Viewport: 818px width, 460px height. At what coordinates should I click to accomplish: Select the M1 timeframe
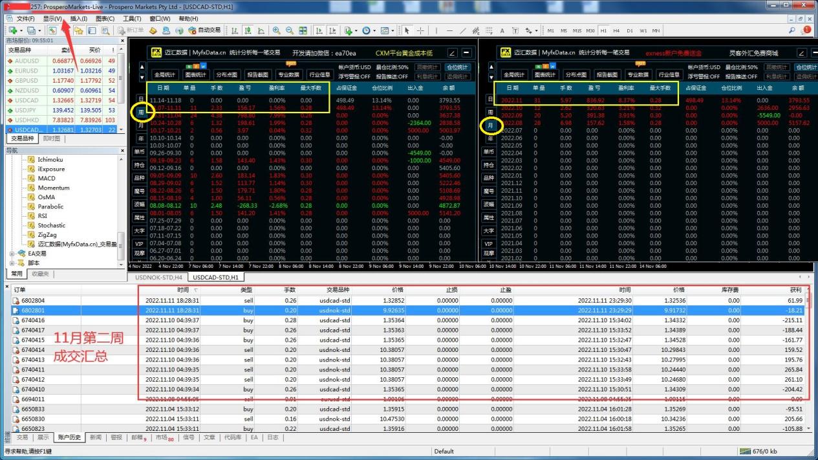[551, 30]
